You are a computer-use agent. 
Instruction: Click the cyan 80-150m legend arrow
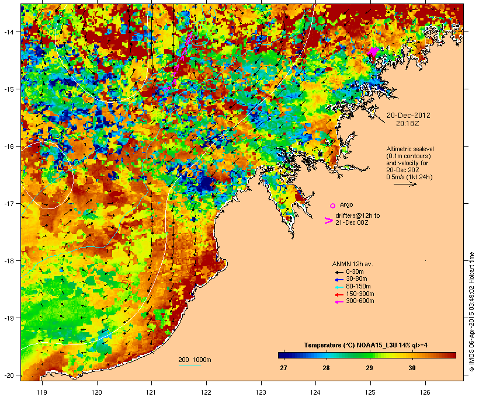(x=339, y=287)
